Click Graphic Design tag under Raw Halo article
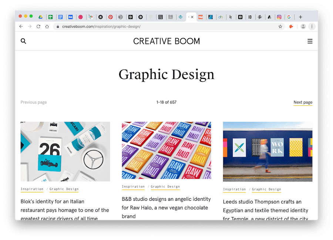The width and height of the screenshot is (333, 240). click(165, 187)
